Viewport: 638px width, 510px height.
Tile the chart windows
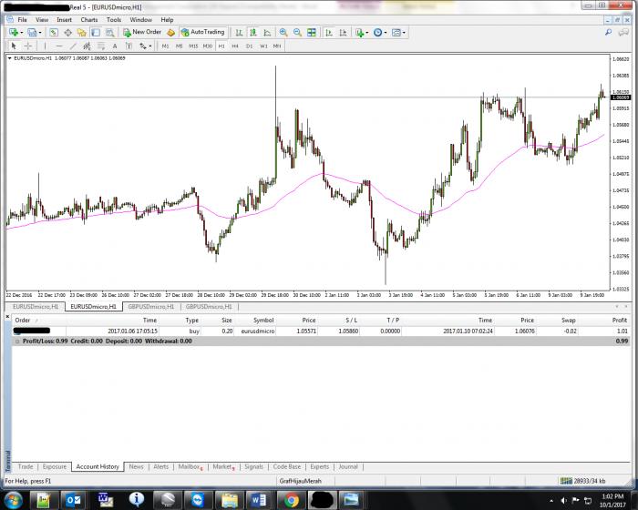point(312,33)
